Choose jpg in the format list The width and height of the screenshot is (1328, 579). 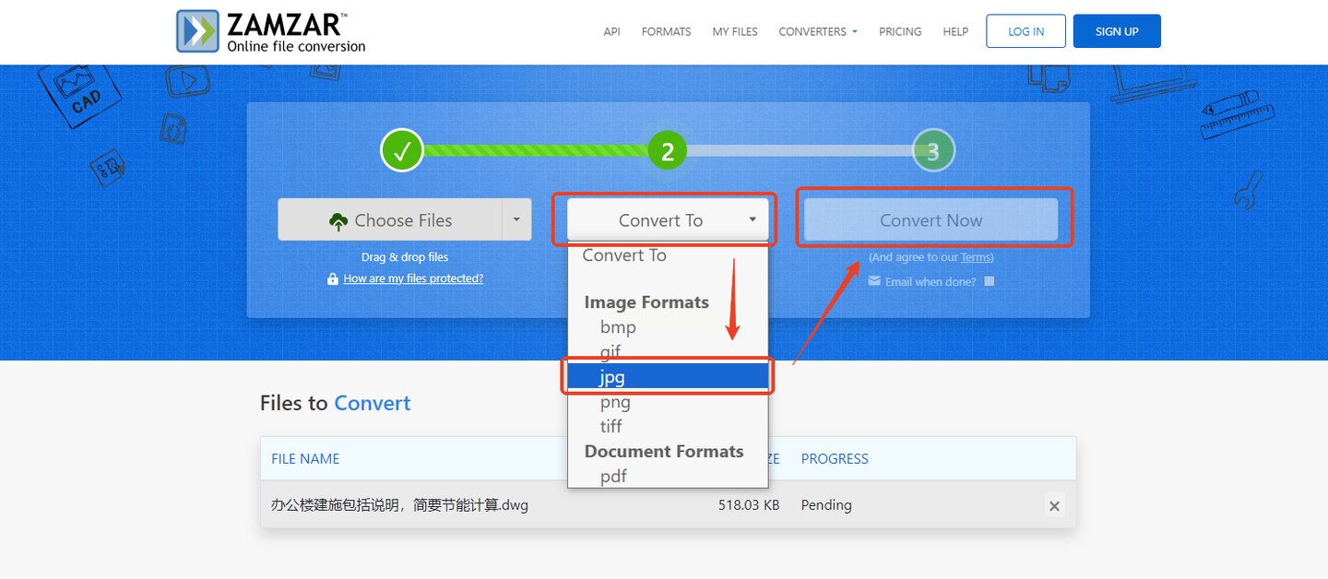(x=668, y=376)
